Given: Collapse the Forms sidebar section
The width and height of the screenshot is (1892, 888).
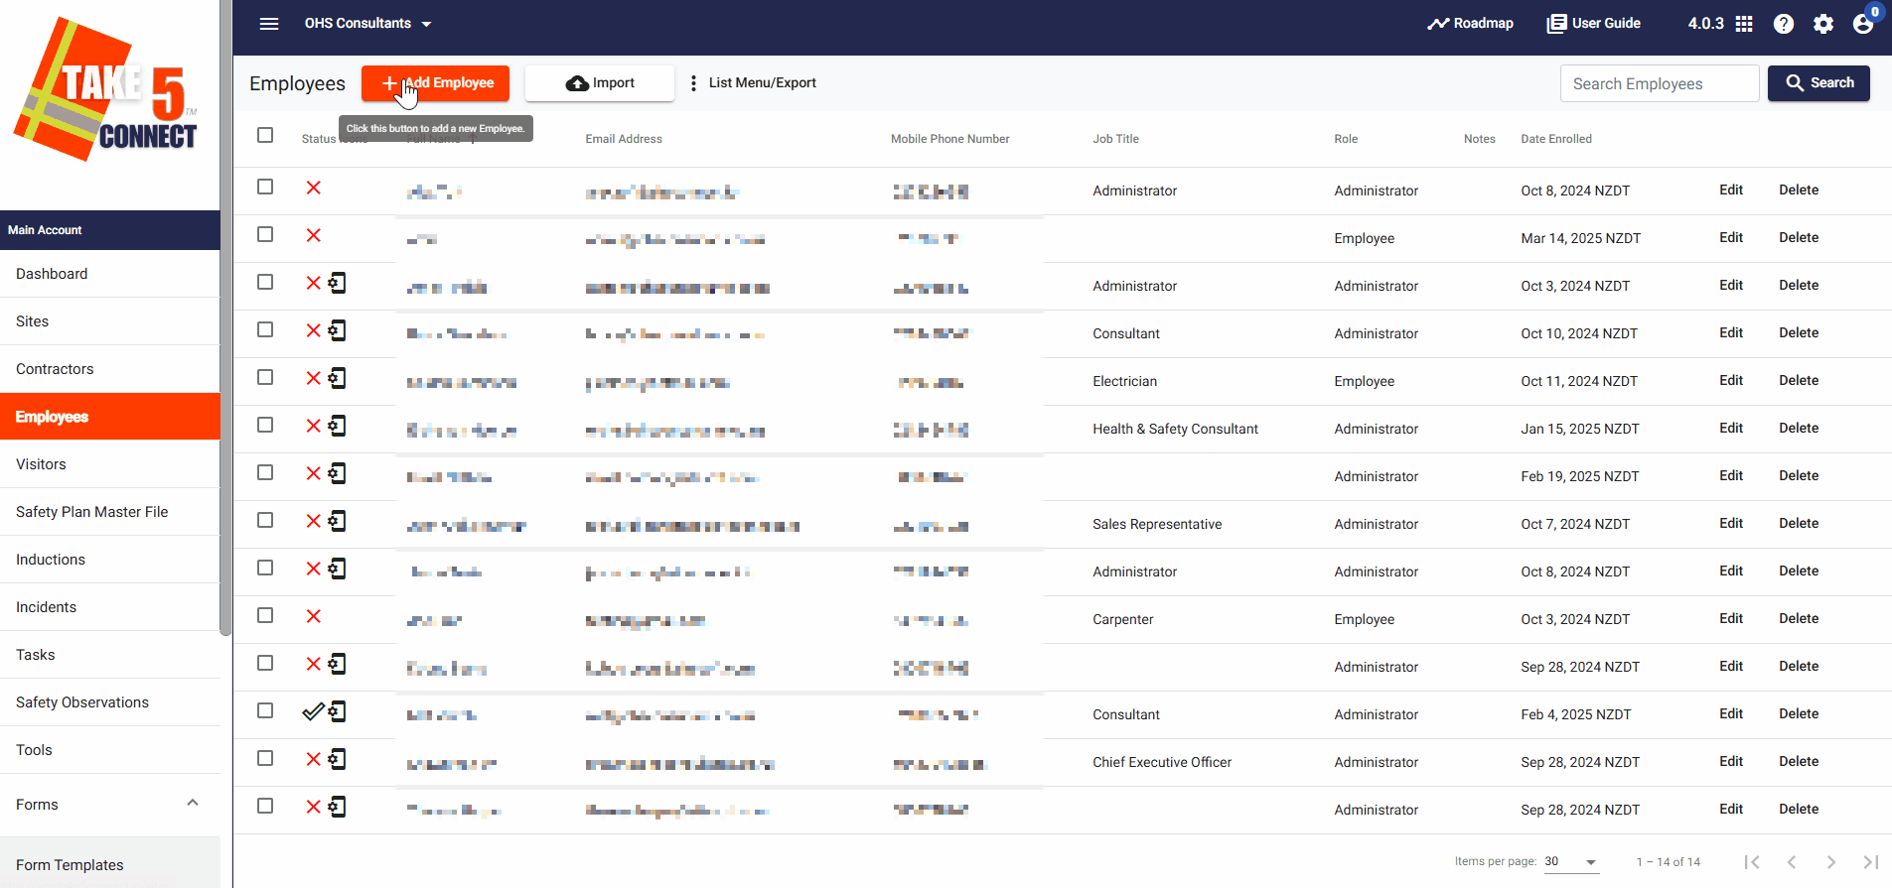Looking at the screenshot, I should click(x=193, y=804).
